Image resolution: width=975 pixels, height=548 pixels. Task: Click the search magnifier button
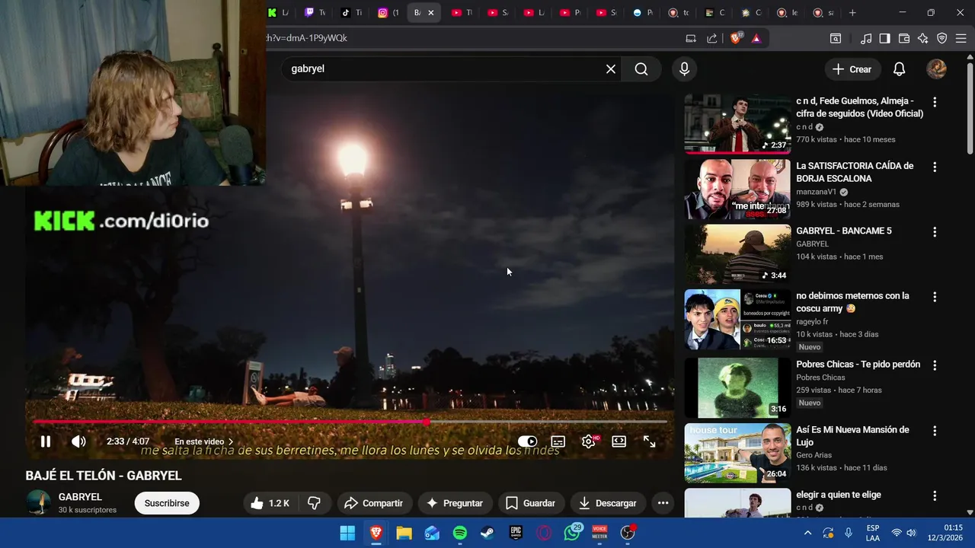click(x=641, y=69)
